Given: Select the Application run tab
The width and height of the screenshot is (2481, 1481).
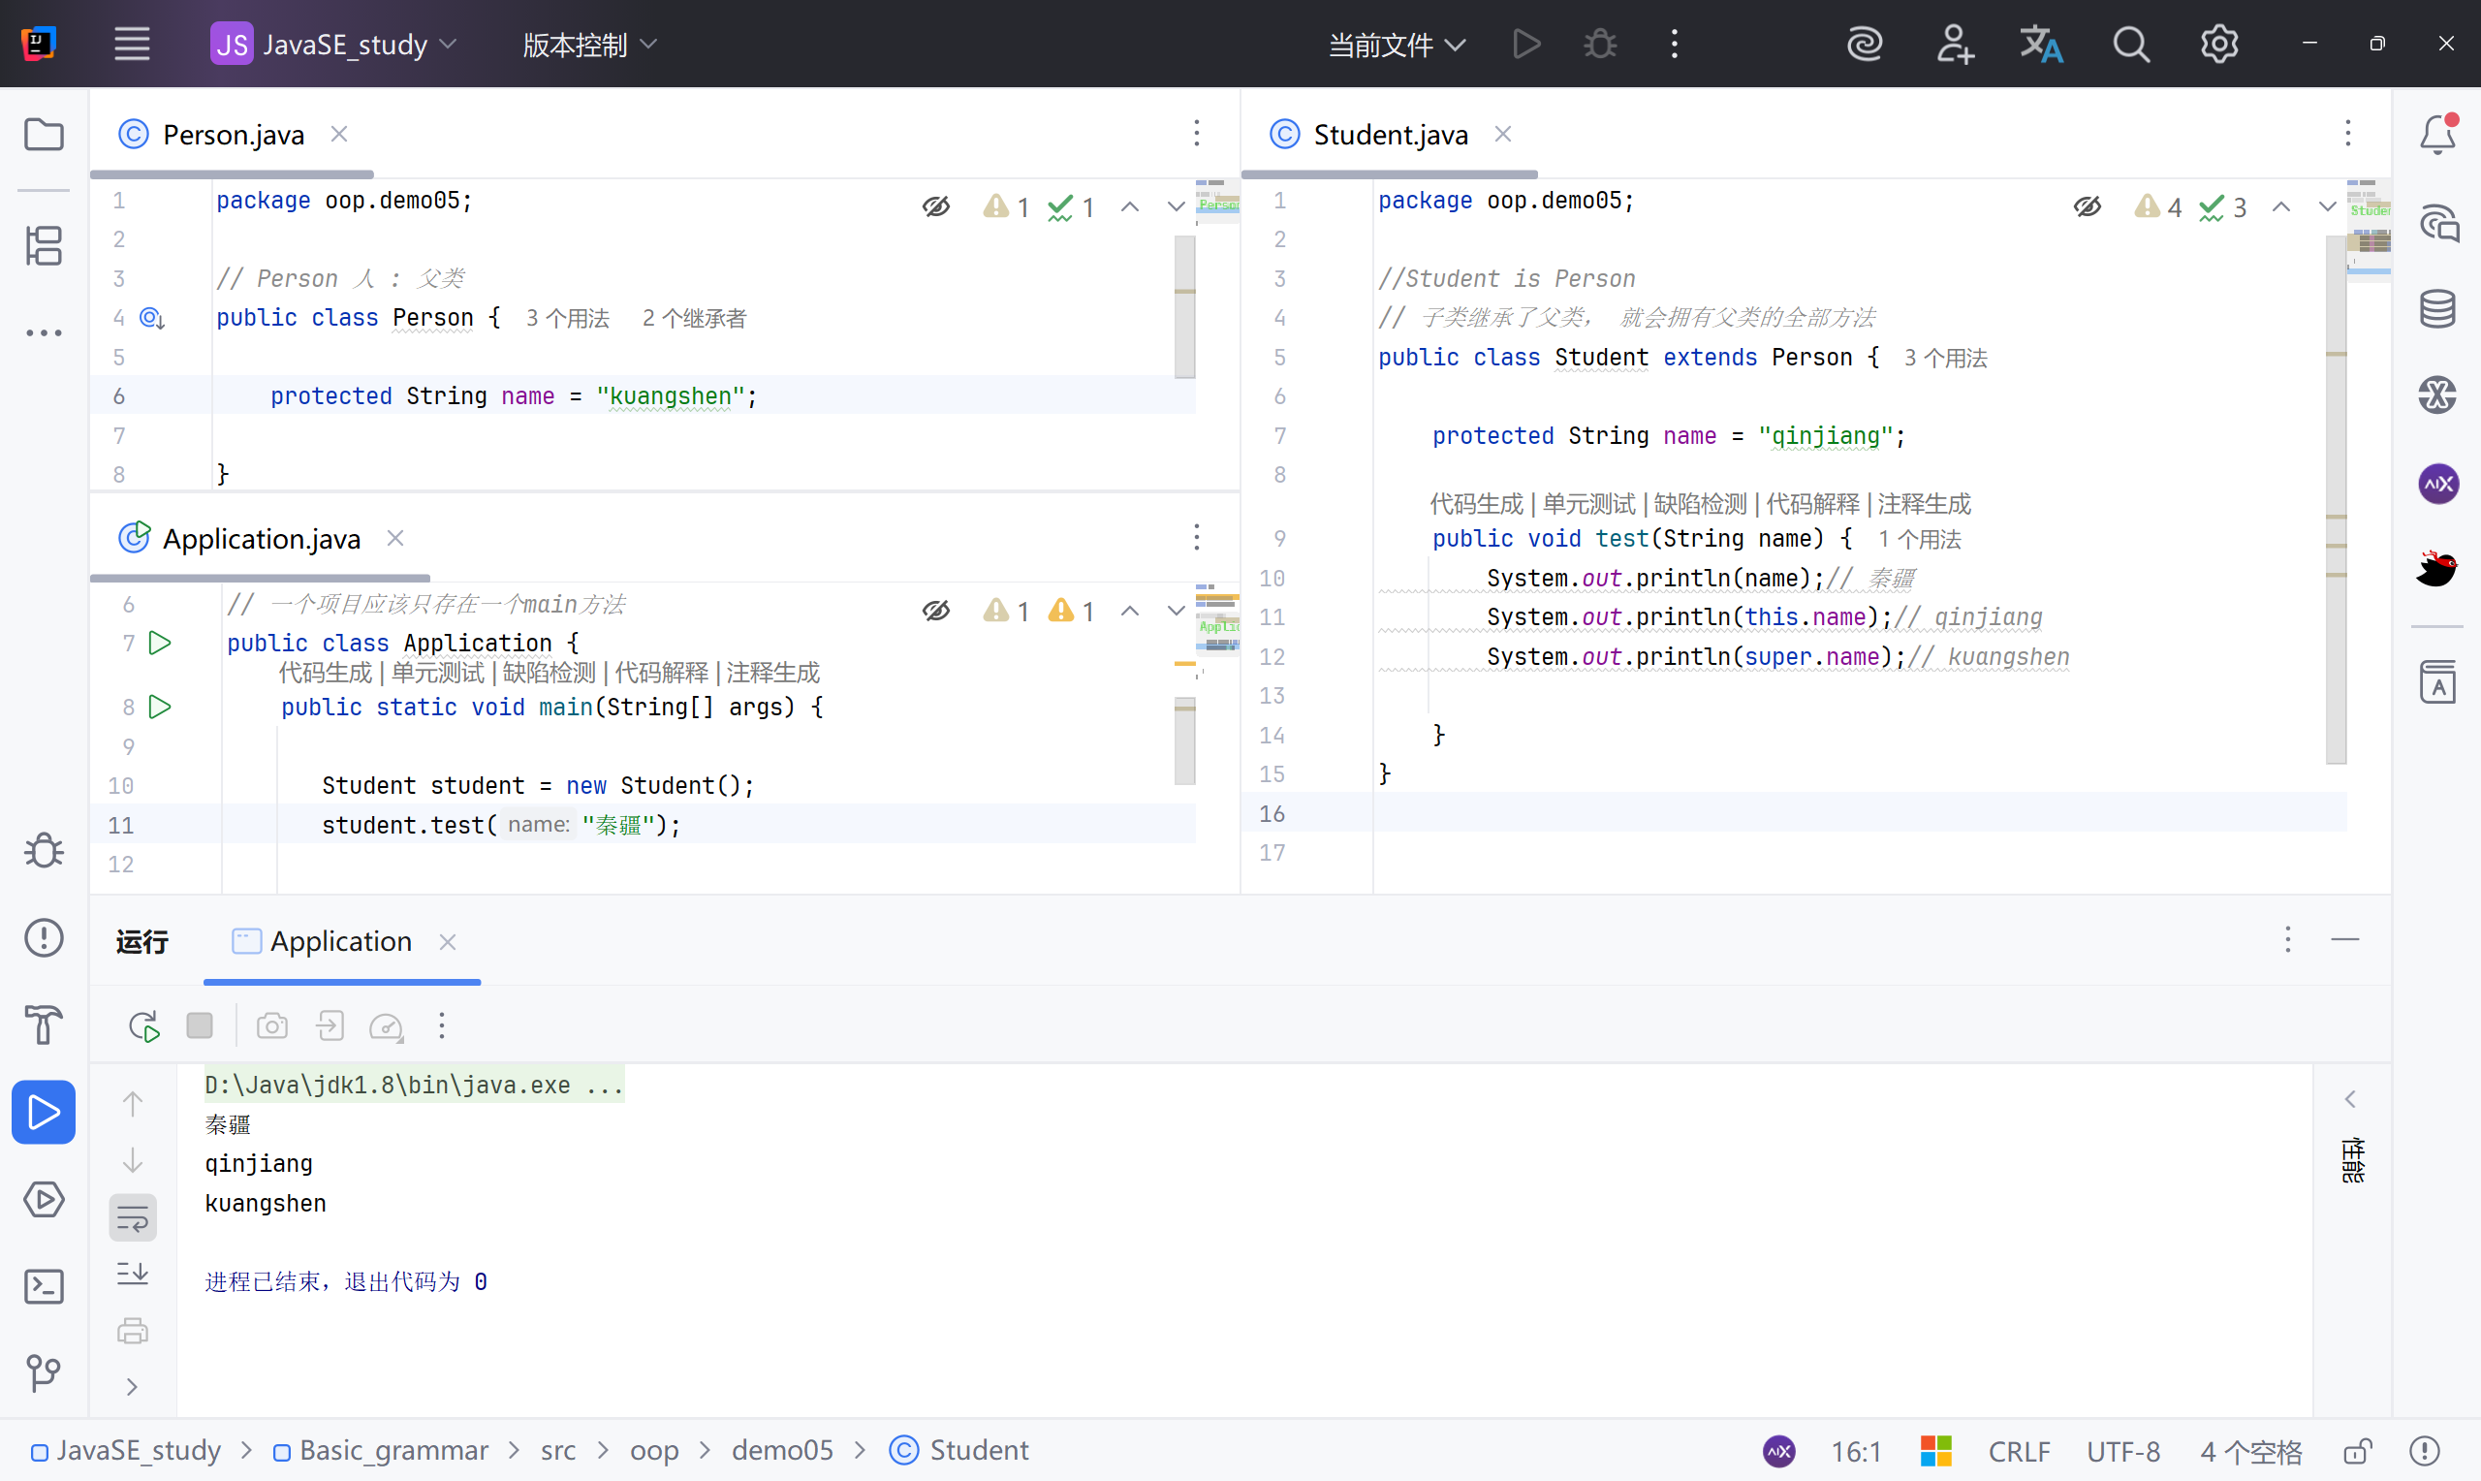Looking at the screenshot, I should point(340,941).
